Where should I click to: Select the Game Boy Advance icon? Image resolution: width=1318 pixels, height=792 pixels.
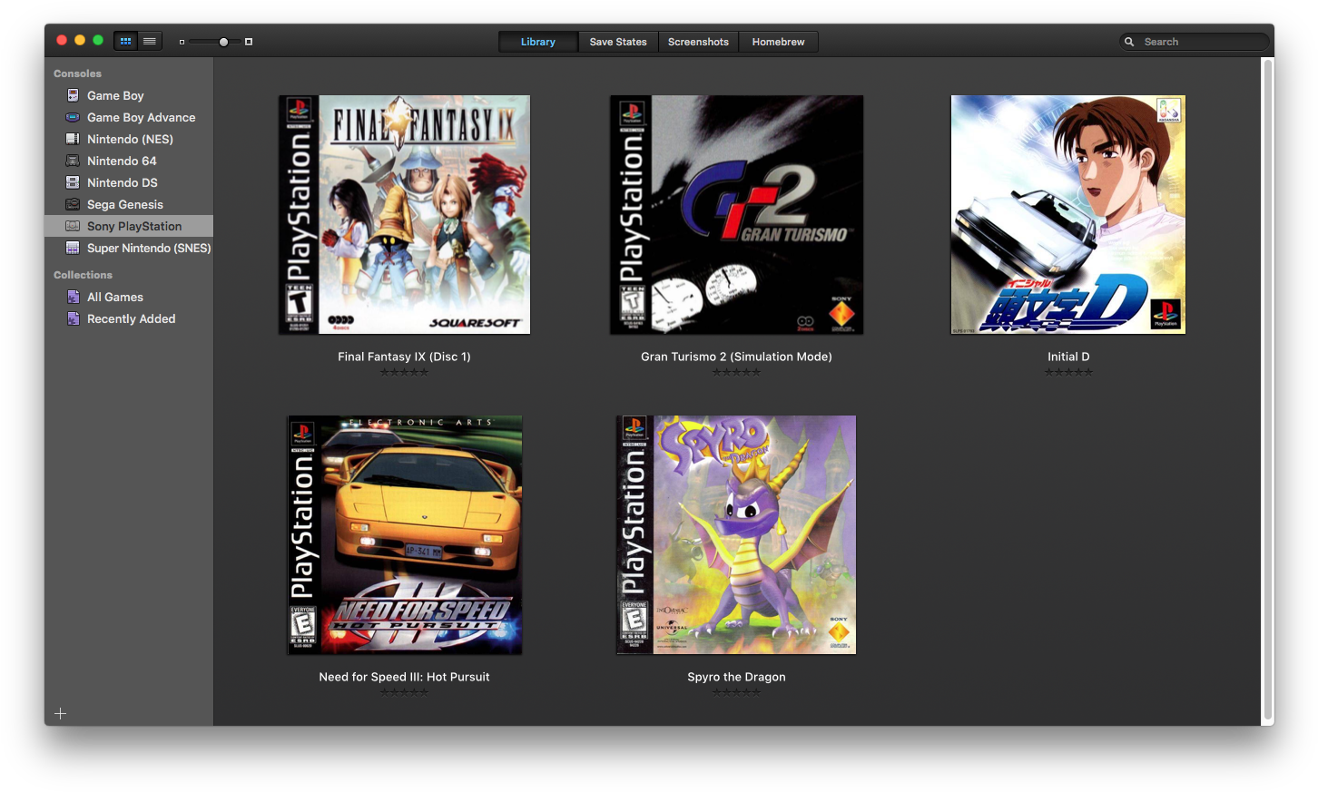pos(73,117)
